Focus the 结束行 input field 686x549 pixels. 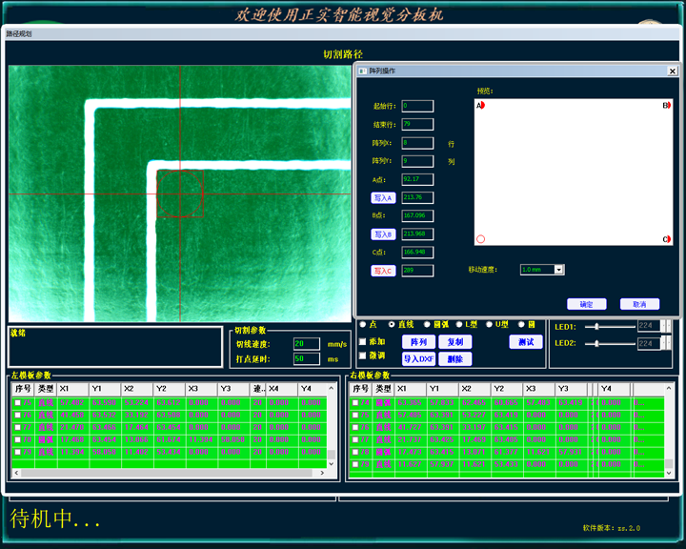(x=418, y=124)
